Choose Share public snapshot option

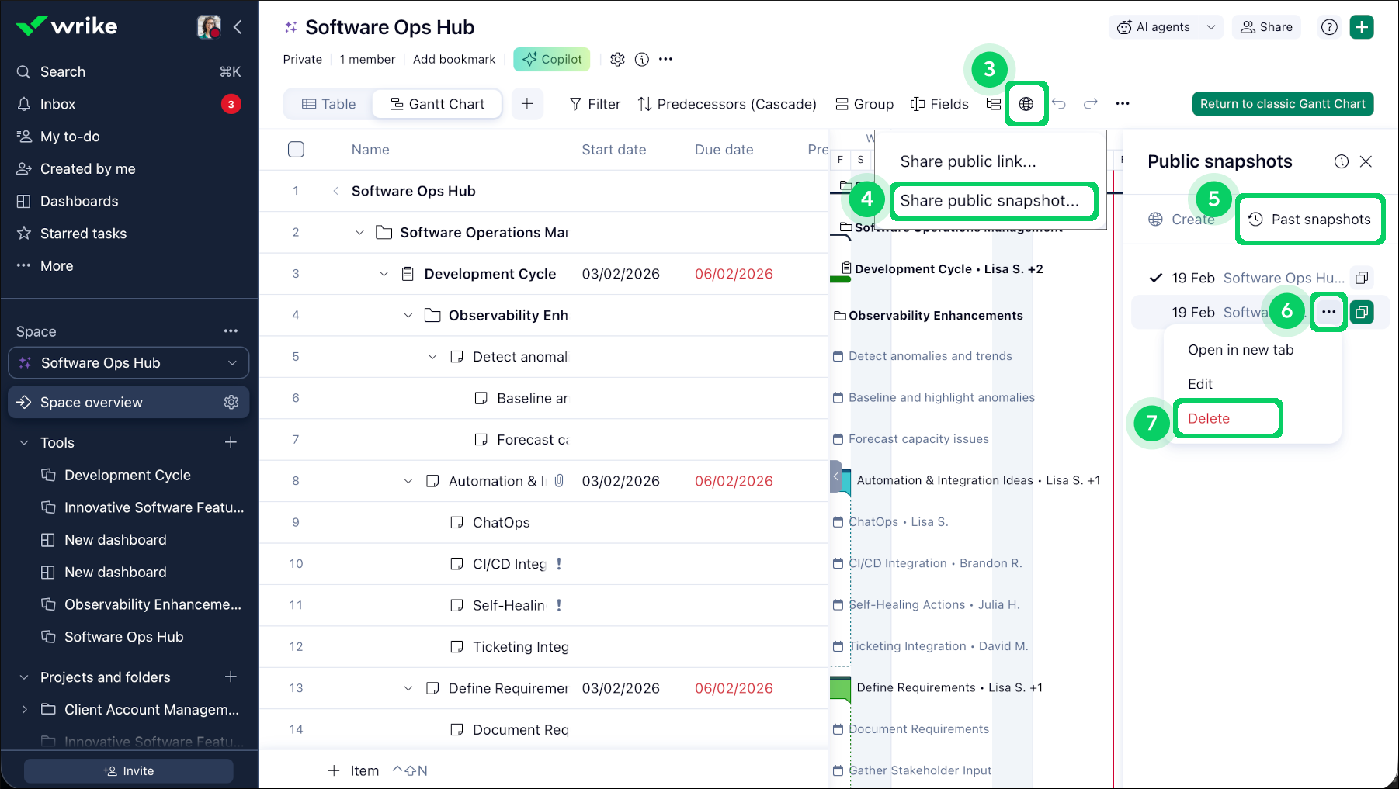coord(989,201)
